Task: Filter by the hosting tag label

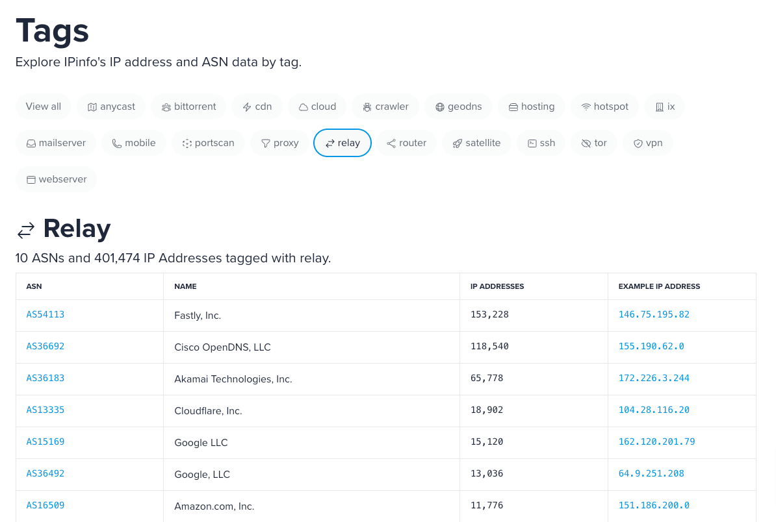Action: 537,106
